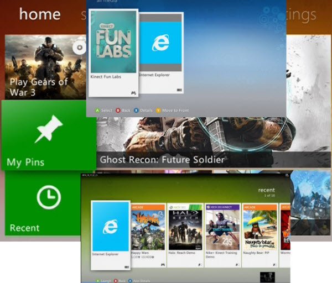
Task: Click app-type icon on all media Internet Explorer card
Action: 179,90
